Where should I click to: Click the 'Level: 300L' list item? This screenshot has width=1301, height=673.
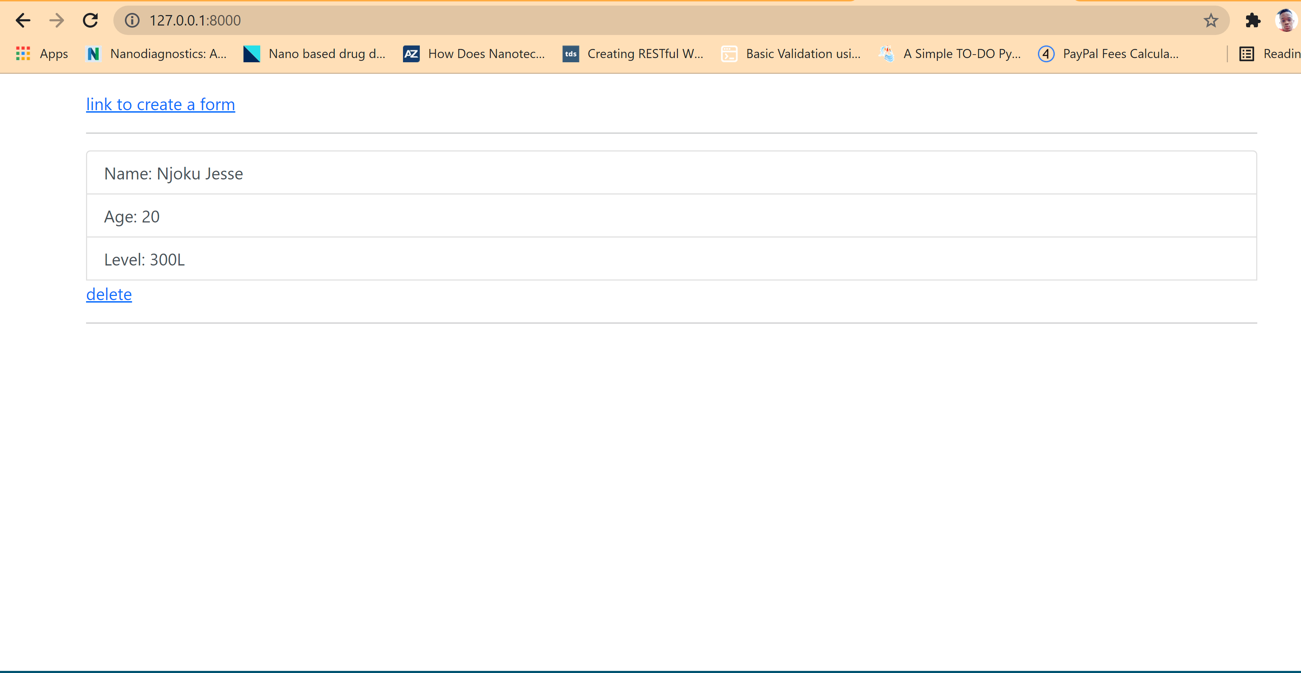[671, 259]
